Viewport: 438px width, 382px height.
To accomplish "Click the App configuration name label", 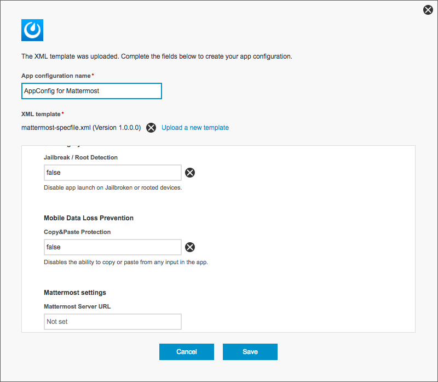I will click(56, 76).
